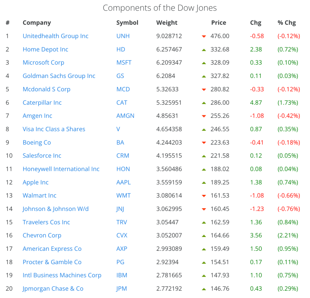Open the Walmart Inc link

click(39, 195)
